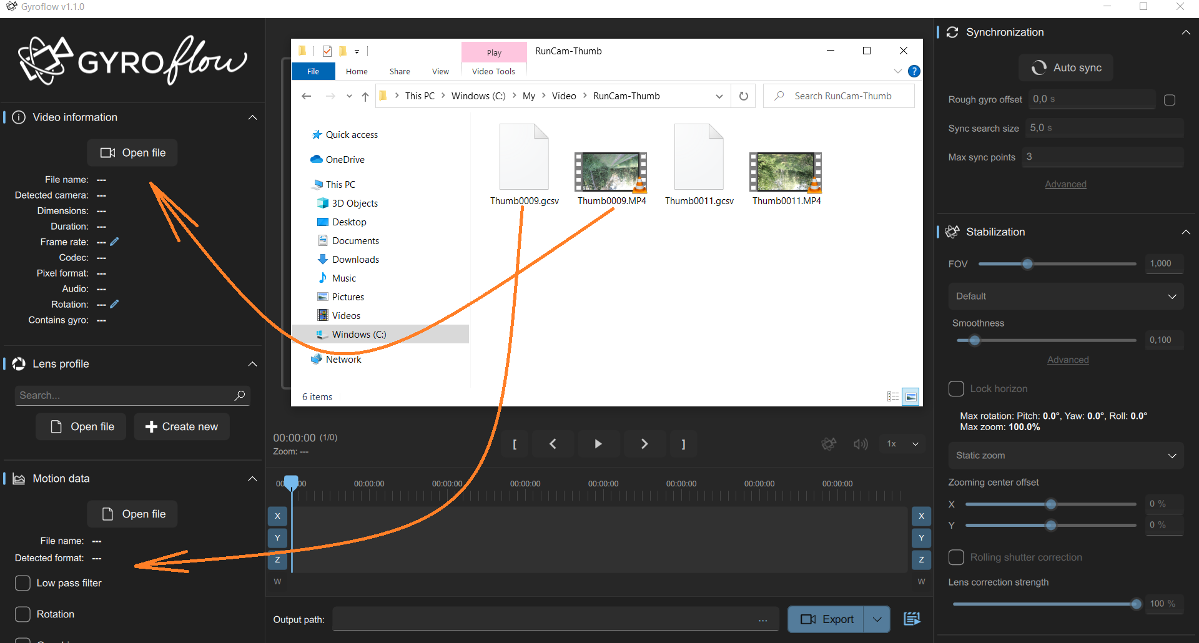Step to the next frame
Viewport: 1199px width, 643px height.
pos(644,444)
